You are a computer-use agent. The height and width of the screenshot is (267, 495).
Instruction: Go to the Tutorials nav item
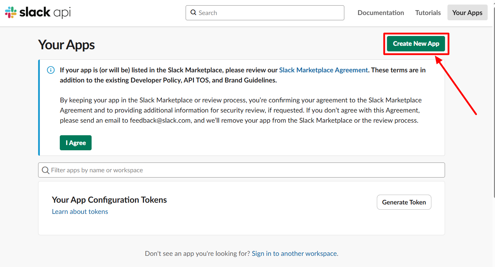(x=428, y=13)
